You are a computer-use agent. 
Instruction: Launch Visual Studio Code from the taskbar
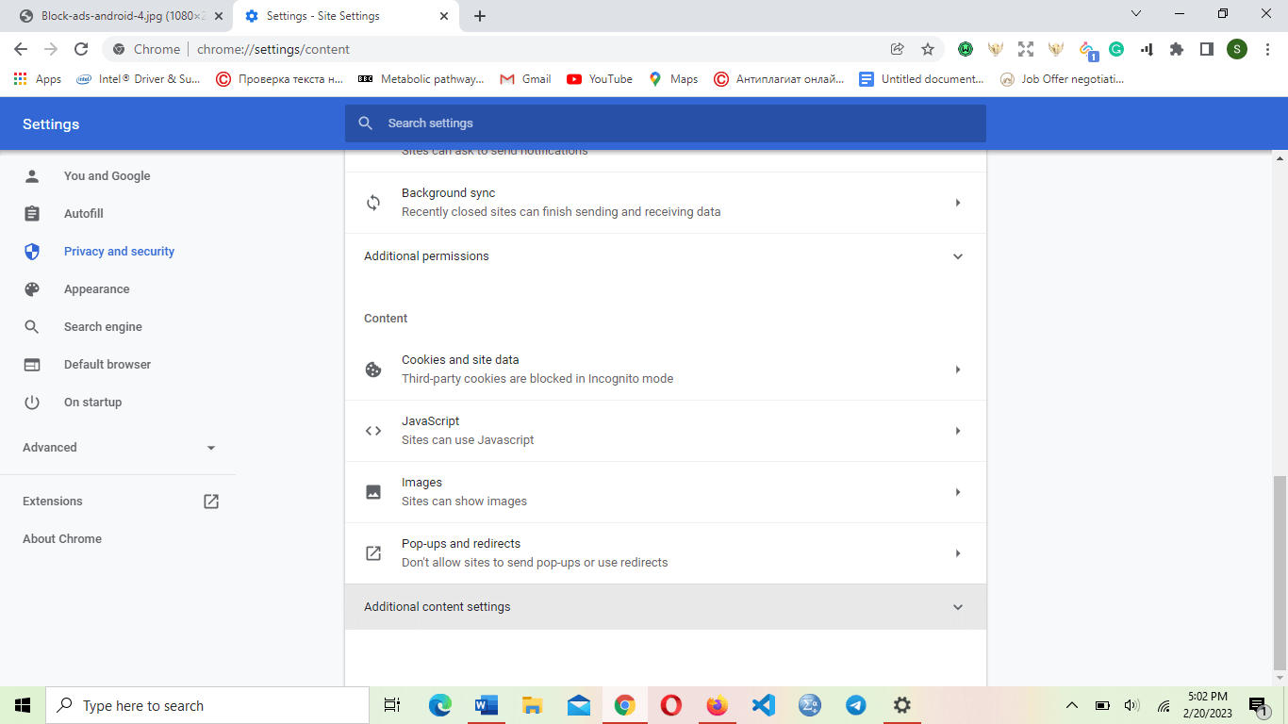coord(763,705)
